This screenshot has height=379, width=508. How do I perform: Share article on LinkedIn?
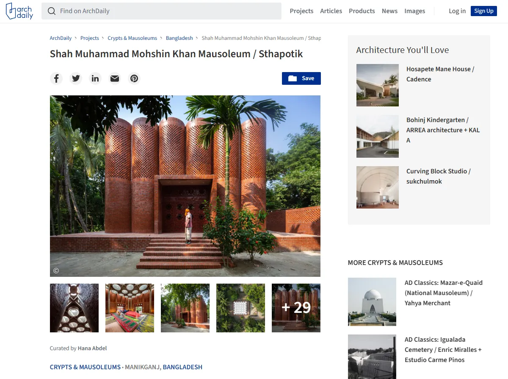click(95, 78)
